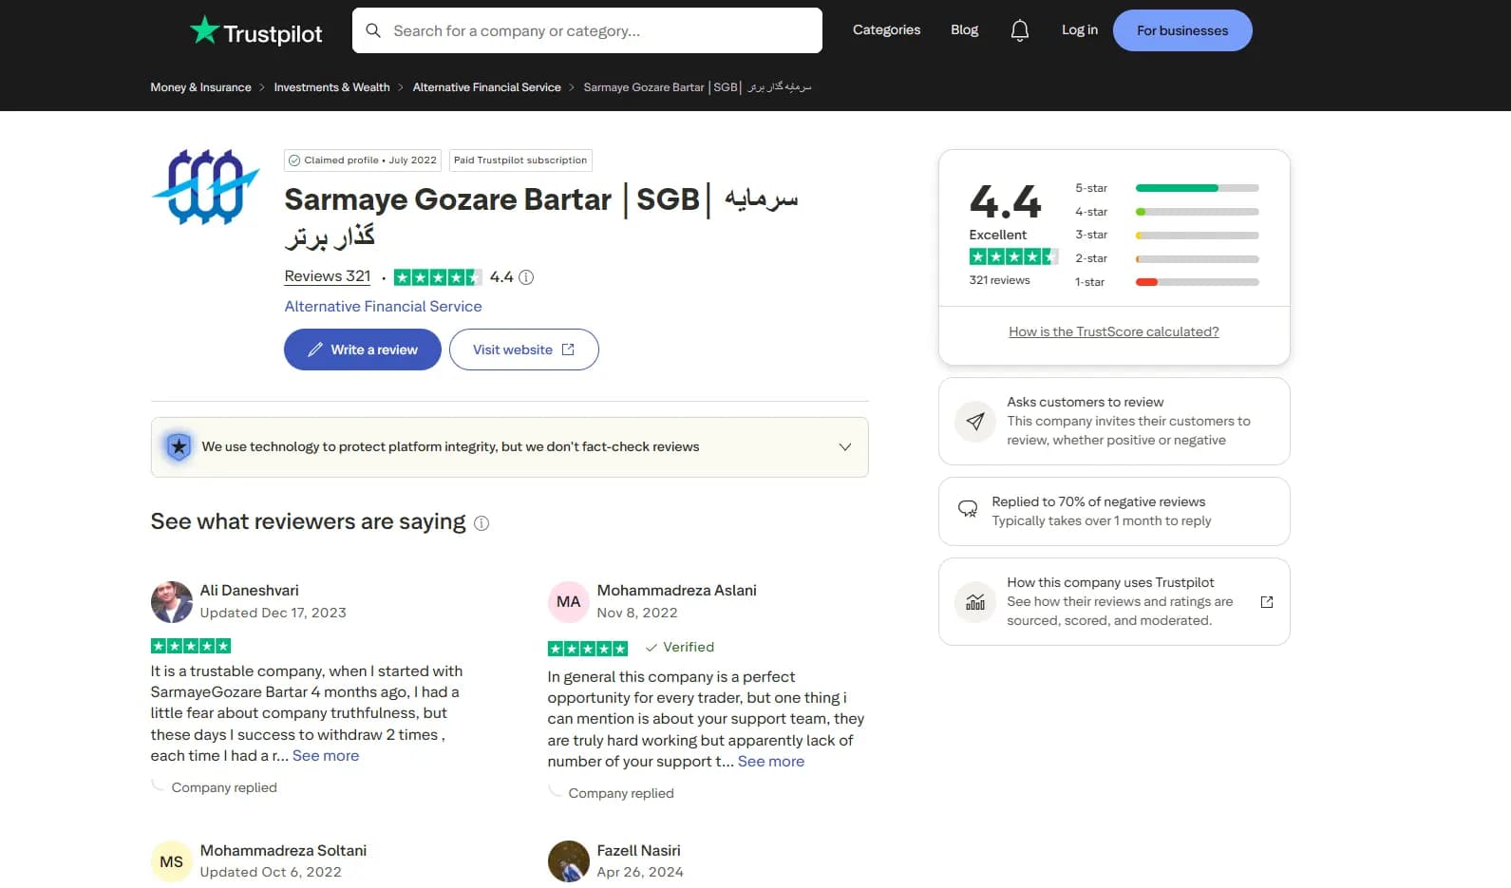The image size is (1511, 888).
Task: Open Alternative Financial Service breadcrumb
Action: click(487, 87)
